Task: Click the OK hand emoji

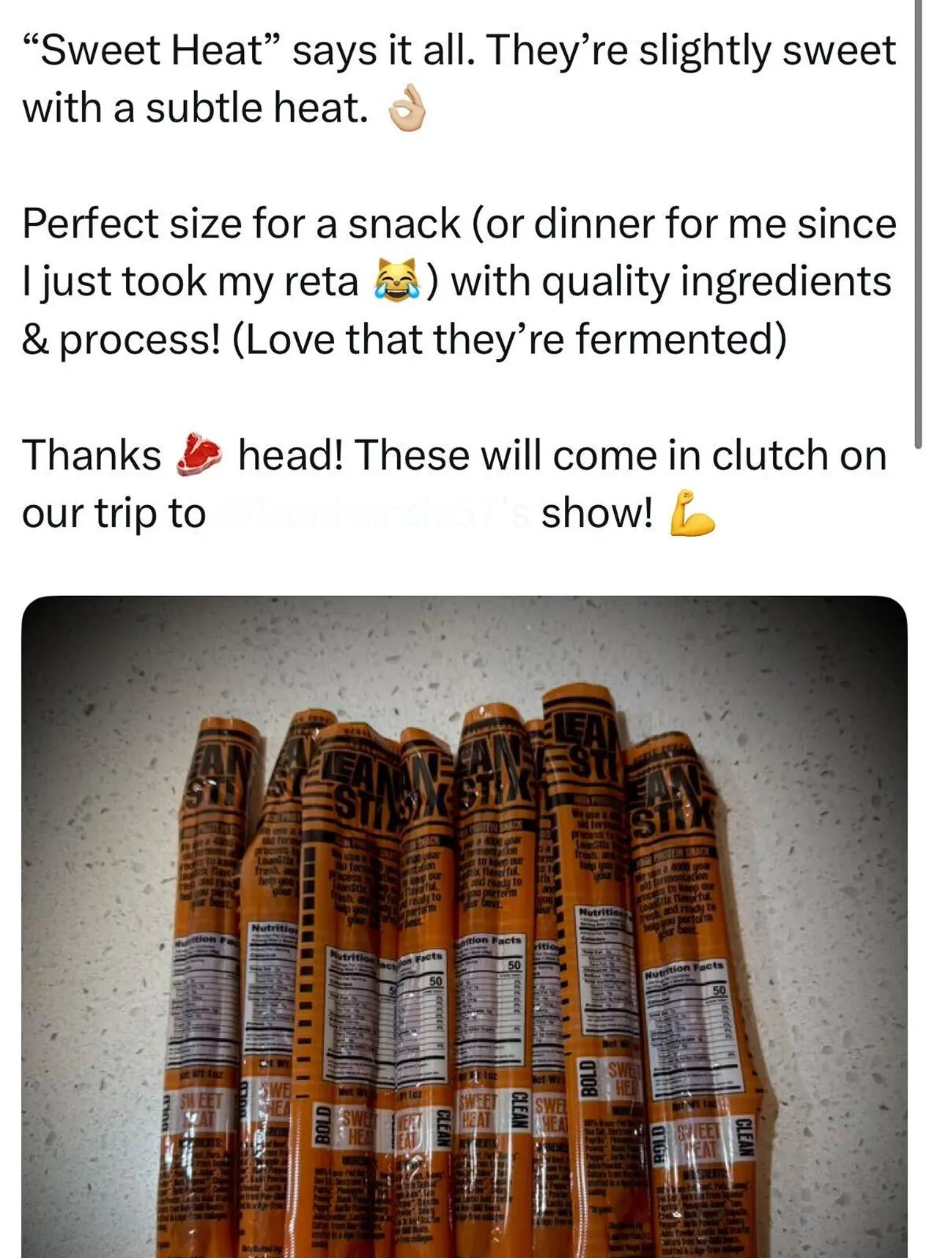Action: [407, 108]
